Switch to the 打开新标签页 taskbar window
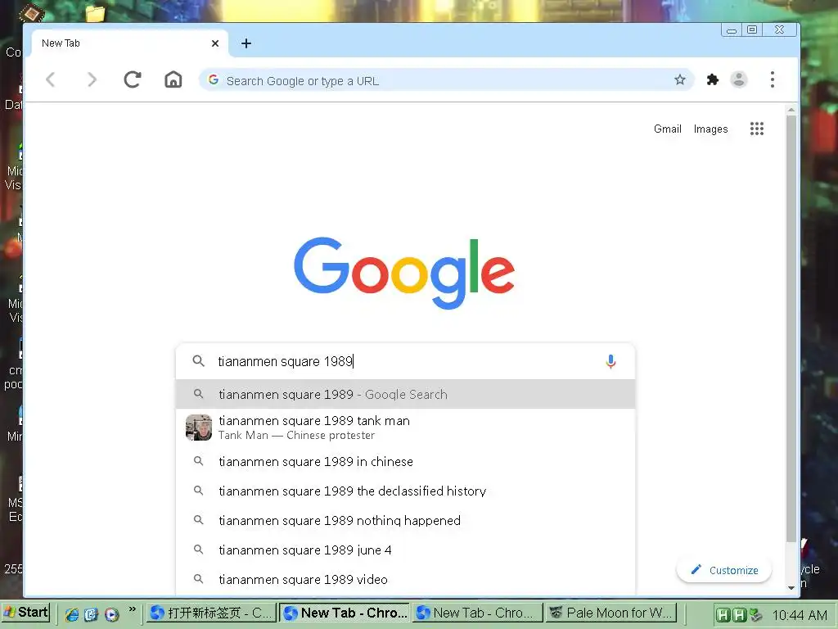Viewport: 838px width, 629px height. 212,613
